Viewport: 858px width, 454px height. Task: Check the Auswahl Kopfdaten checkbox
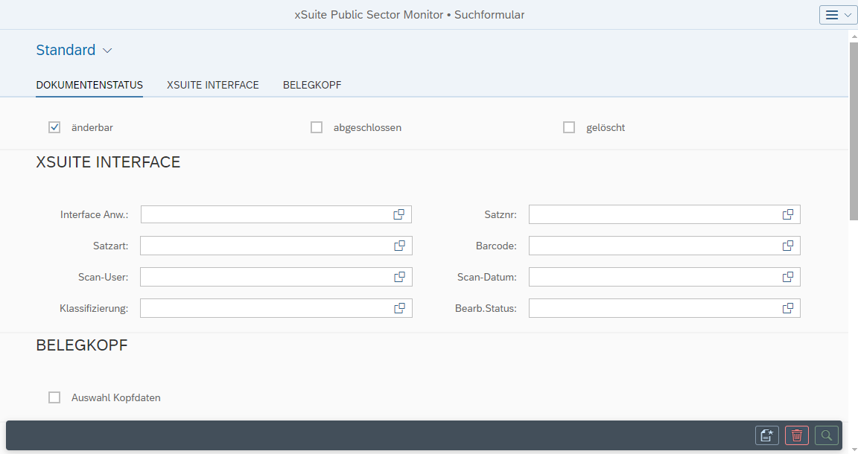pos(54,397)
